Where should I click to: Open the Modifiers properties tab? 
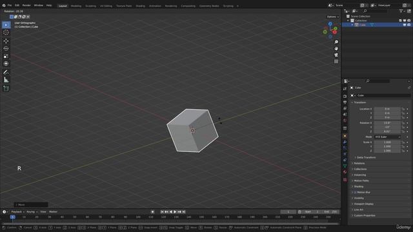coord(345,142)
